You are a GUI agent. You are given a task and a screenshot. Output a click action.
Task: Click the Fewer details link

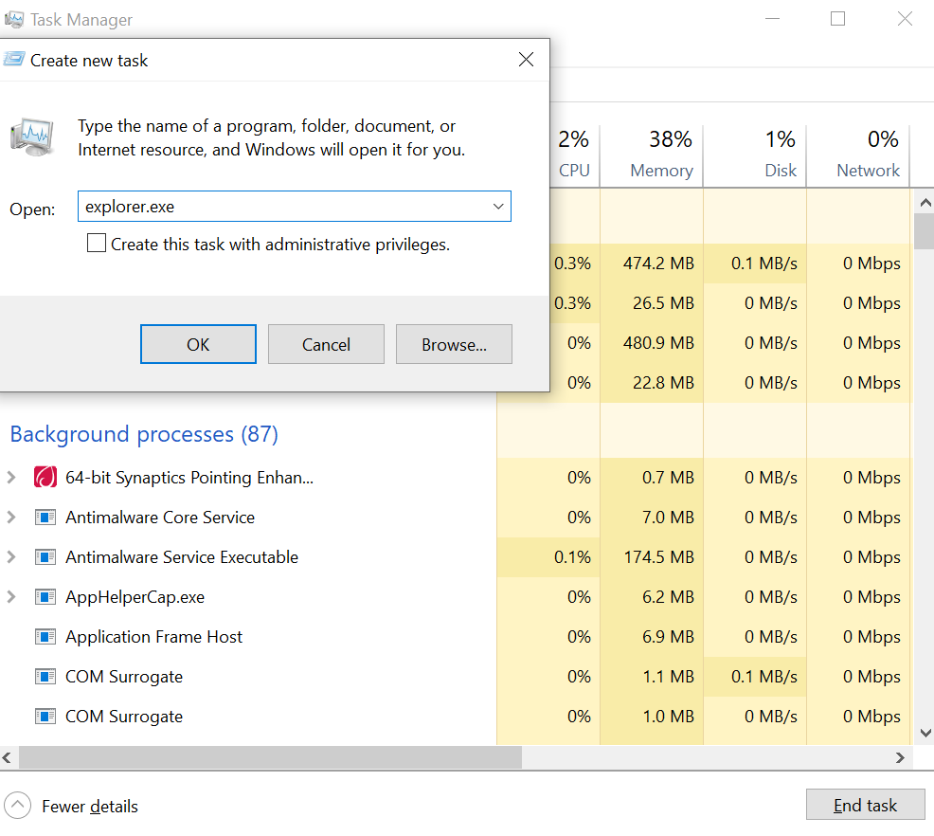90,807
